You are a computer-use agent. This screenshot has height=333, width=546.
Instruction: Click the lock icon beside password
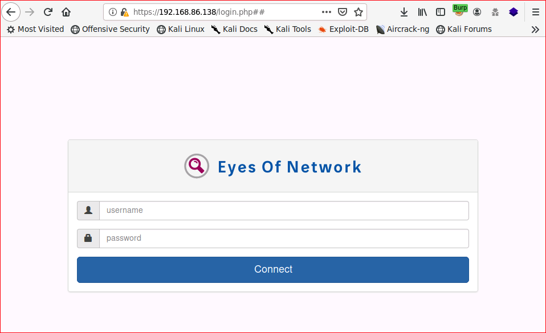tap(88, 239)
